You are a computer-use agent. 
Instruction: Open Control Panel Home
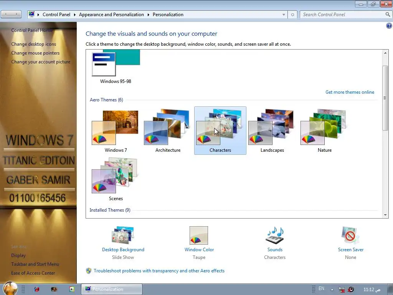(x=32, y=30)
